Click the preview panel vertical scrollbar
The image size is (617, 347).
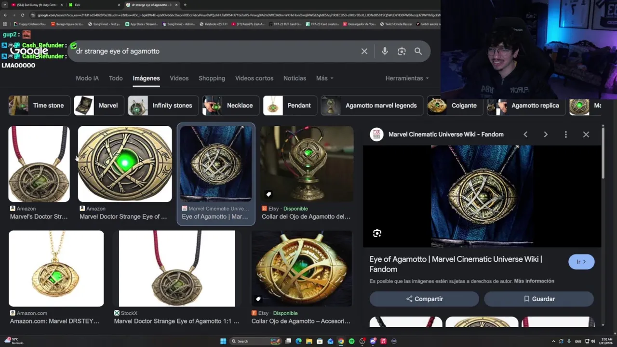pyautogui.click(x=603, y=154)
